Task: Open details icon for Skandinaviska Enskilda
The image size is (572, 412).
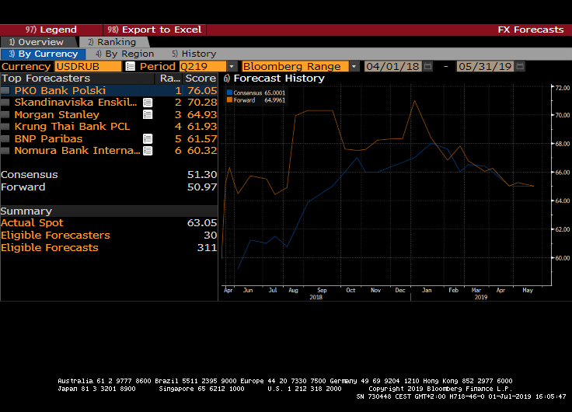Action: pyautogui.click(x=148, y=103)
